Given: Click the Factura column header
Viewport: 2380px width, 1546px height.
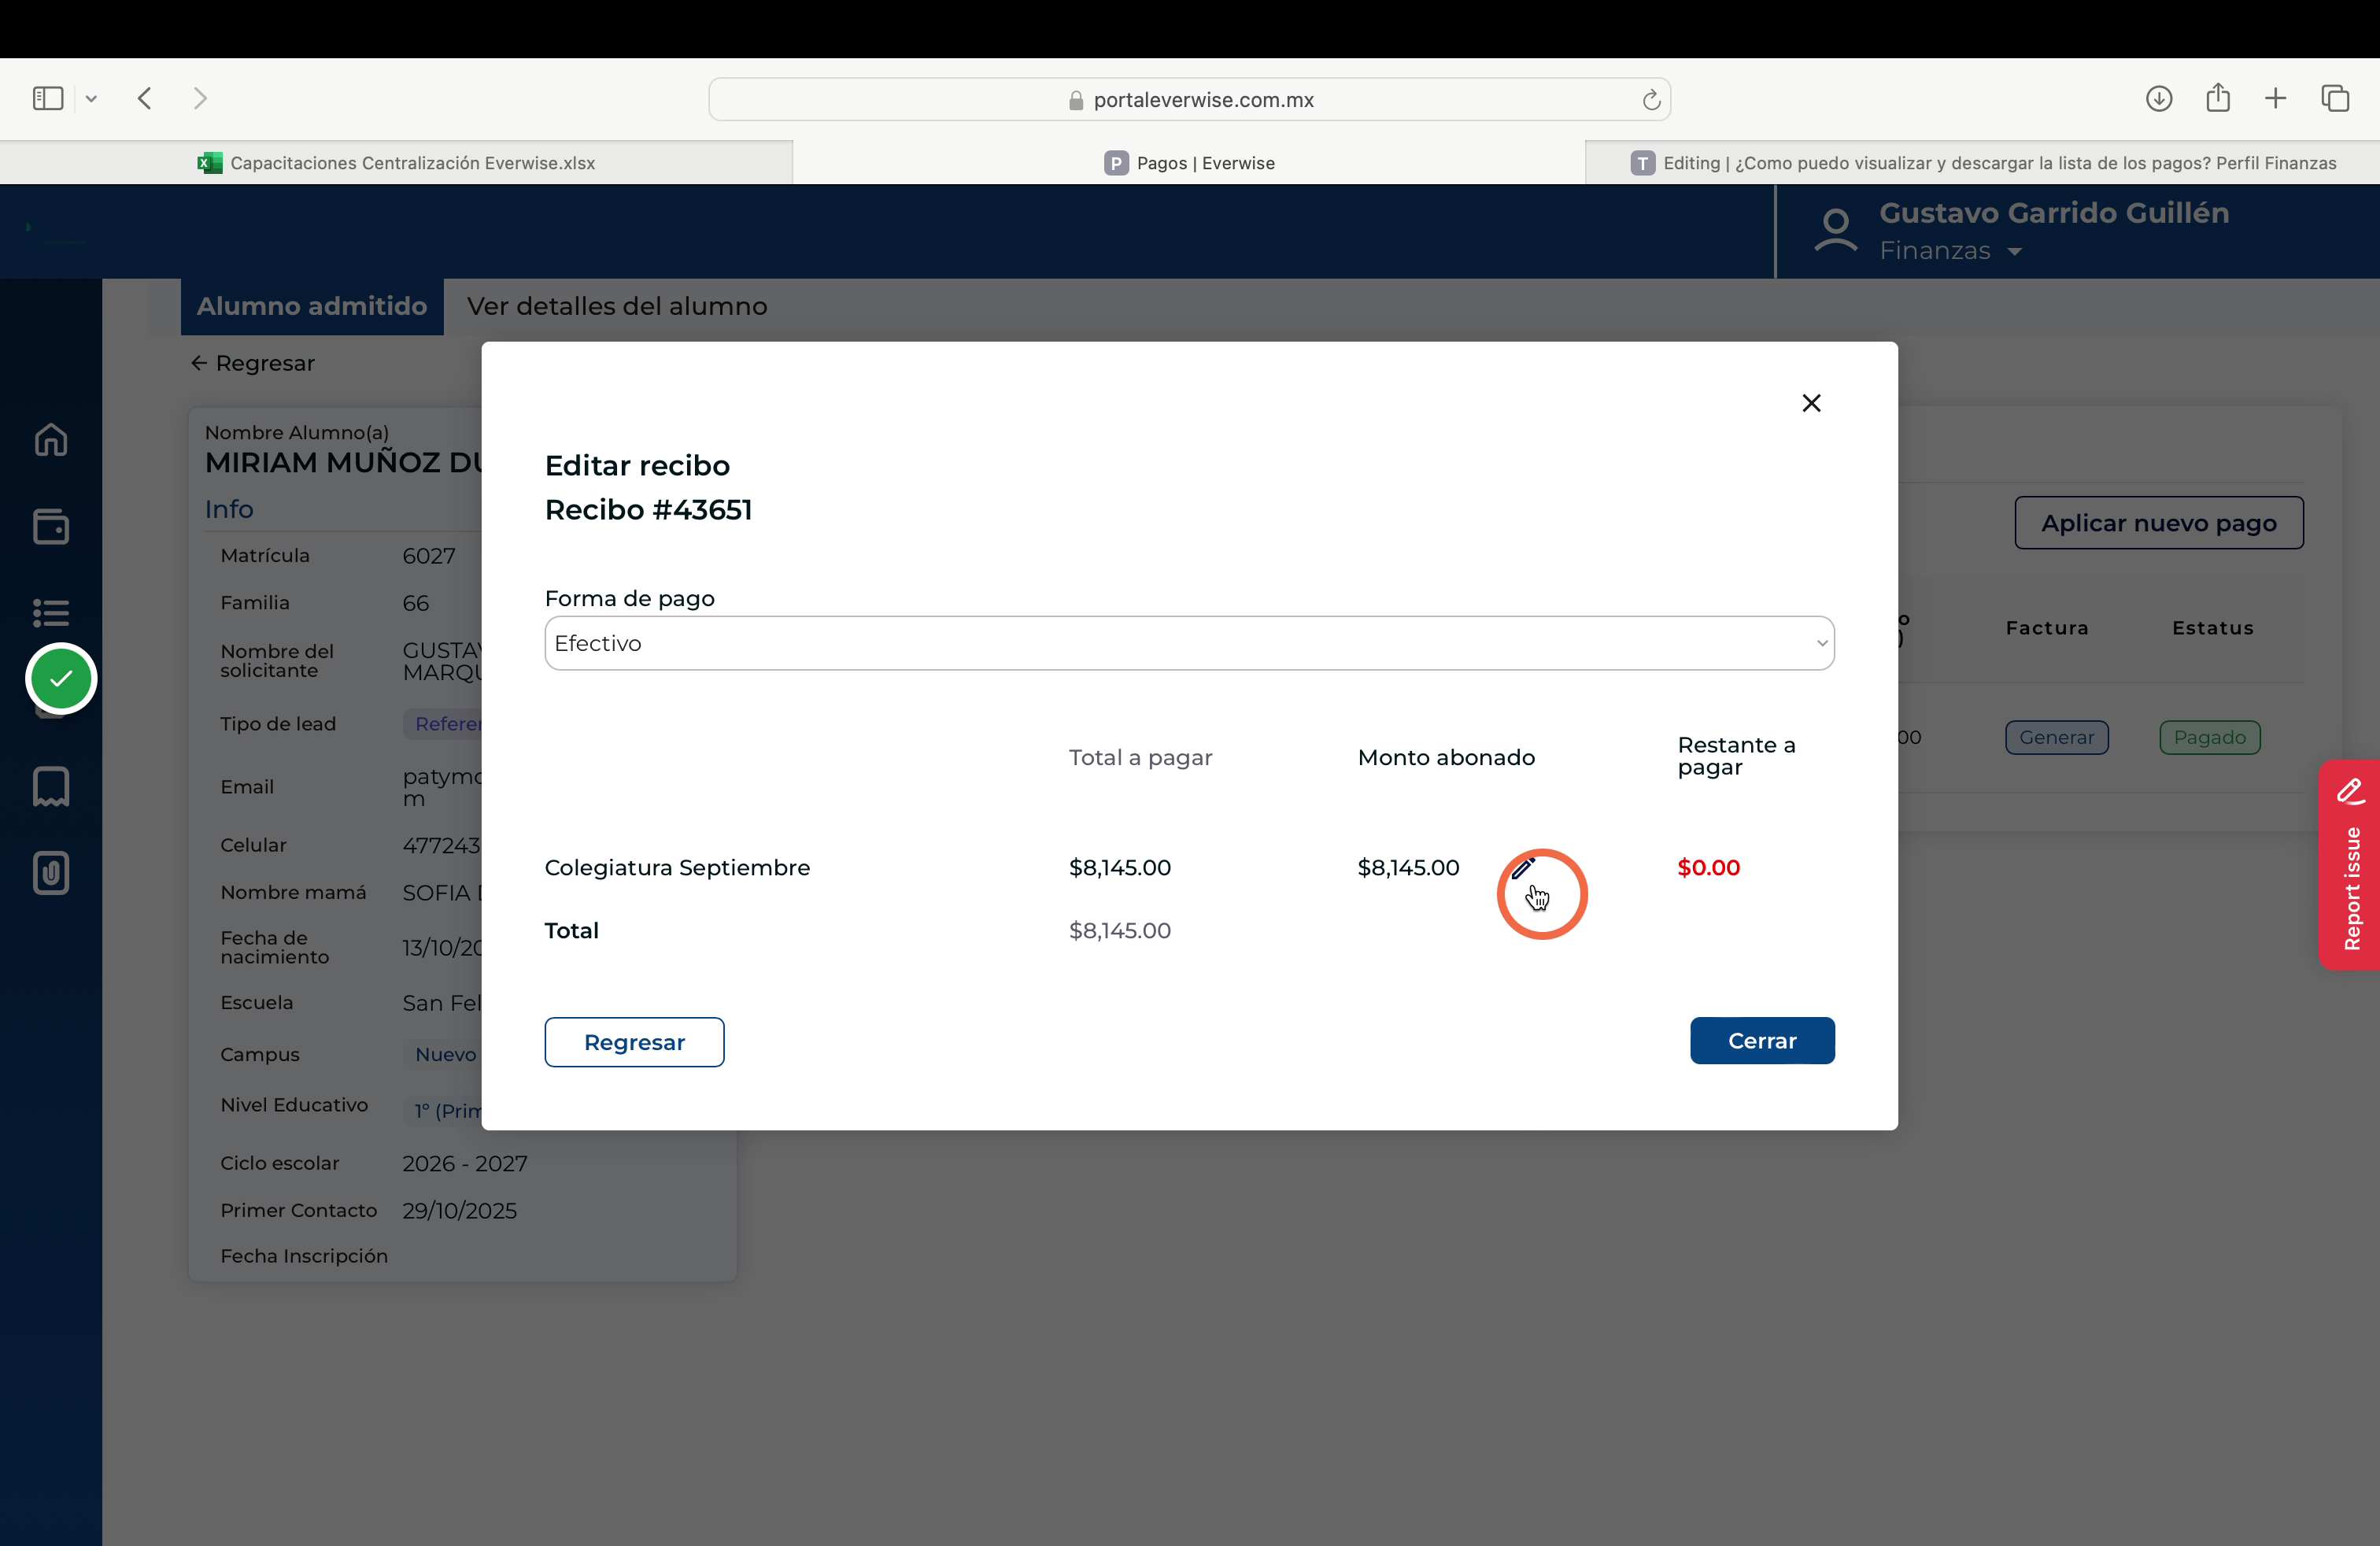Looking at the screenshot, I should tap(2047, 628).
